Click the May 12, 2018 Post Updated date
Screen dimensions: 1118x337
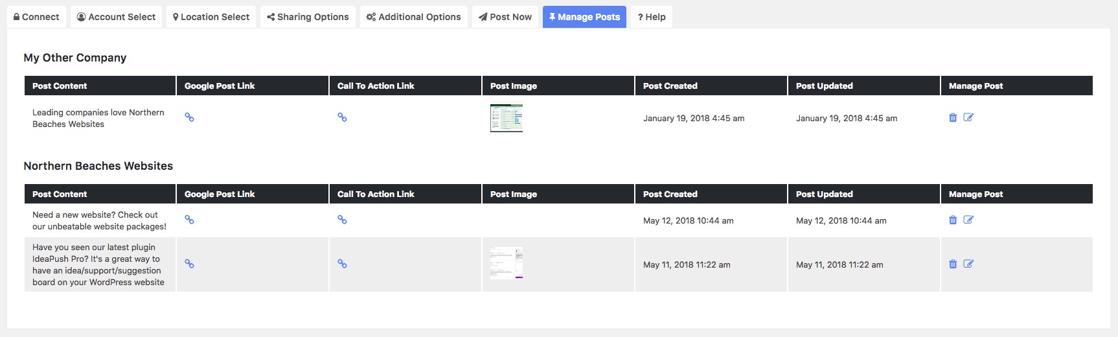coord(841,220)
